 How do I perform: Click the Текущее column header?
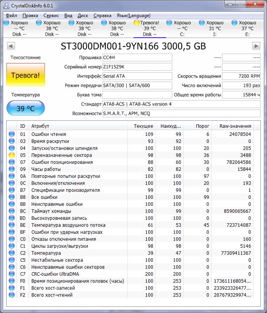pos(141,126)
